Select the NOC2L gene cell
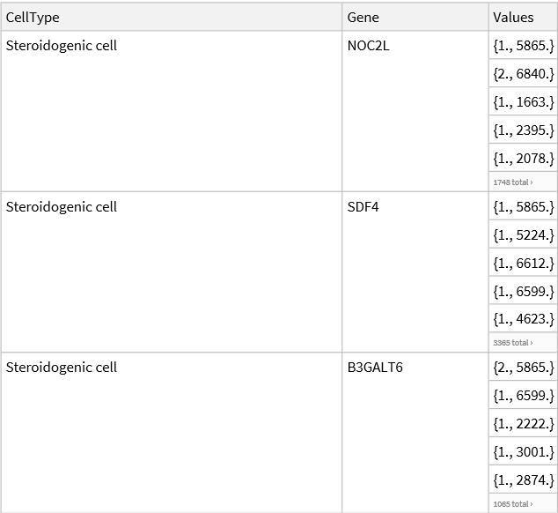Screen dimensions: 558x513 tap(368, 46)
